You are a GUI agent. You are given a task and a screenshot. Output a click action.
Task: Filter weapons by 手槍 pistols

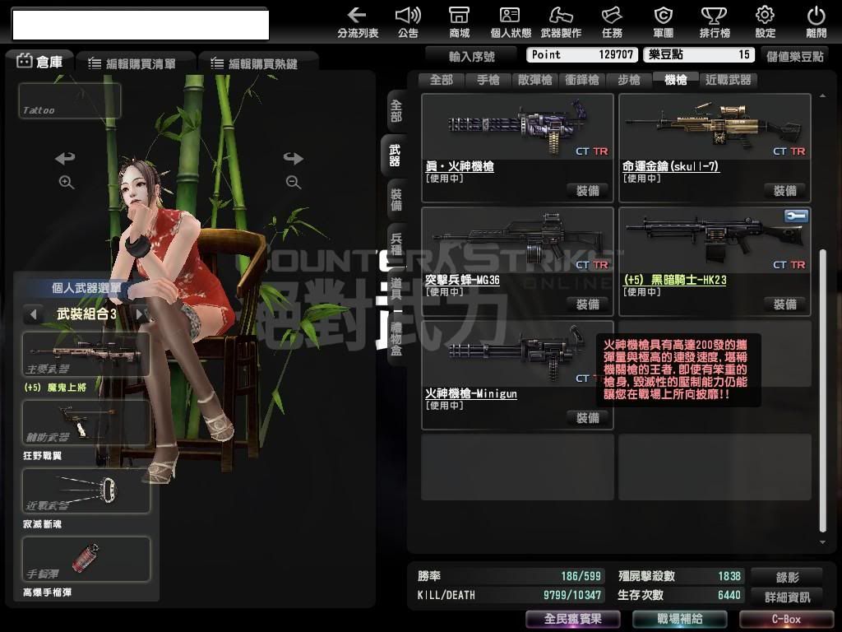488,80
